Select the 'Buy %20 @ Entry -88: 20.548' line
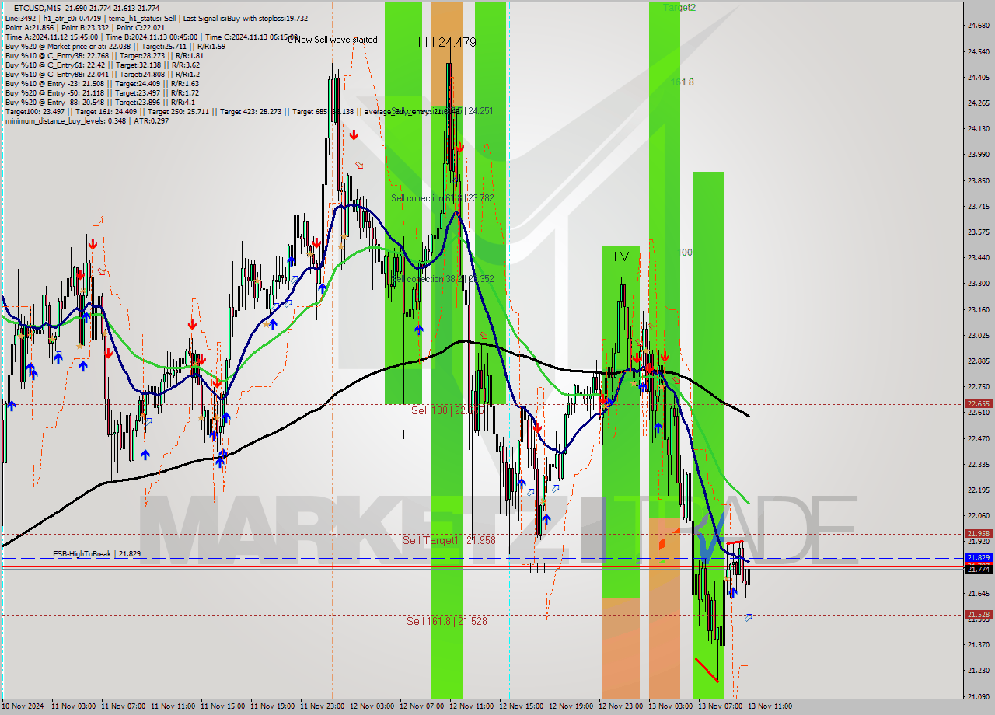 pyautogui.click(x=100, y=102)
